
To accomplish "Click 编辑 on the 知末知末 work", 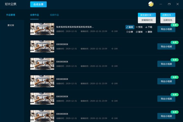I will (x=130, y=27).
